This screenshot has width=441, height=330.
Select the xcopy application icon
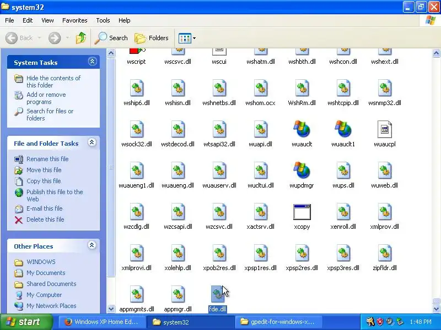tap(302, 212)
